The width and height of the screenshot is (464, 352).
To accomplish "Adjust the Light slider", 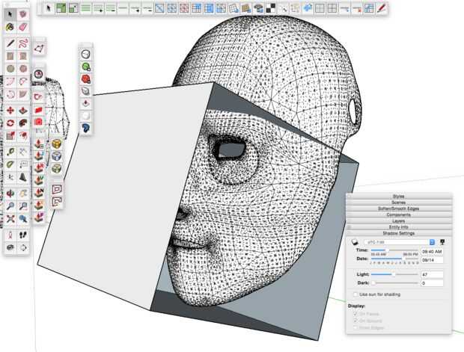I will pos(394,274).
